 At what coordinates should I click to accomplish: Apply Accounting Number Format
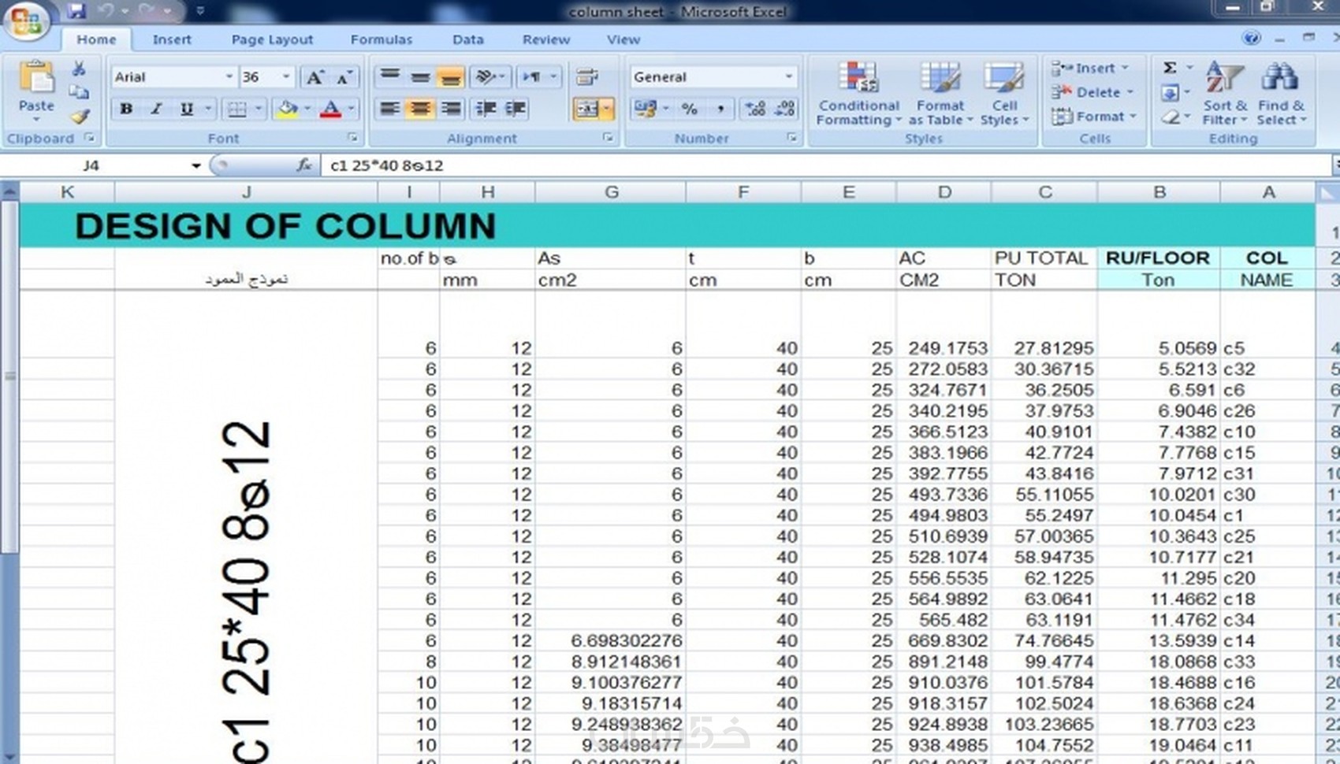[646, 109]
